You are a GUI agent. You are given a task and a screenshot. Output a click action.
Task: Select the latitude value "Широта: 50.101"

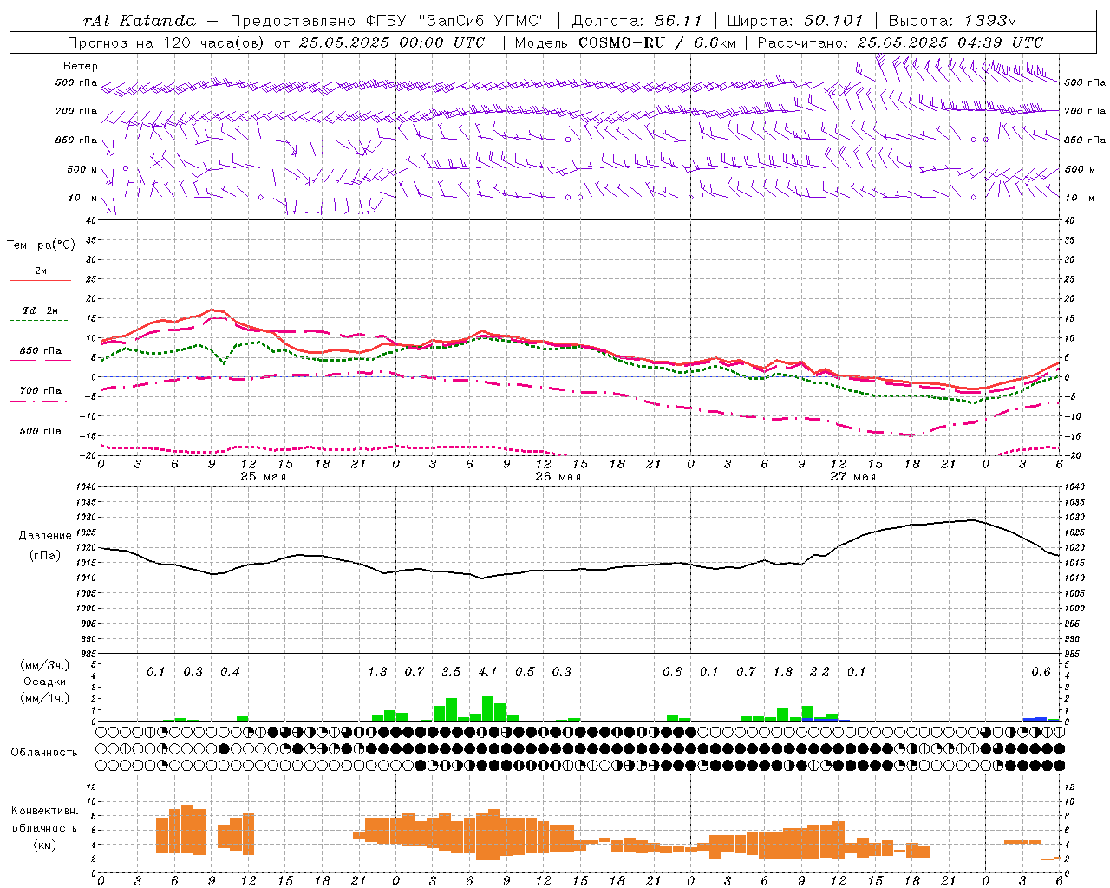795,20
